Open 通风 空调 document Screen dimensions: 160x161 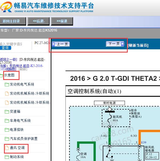click(x=17, y=148)
